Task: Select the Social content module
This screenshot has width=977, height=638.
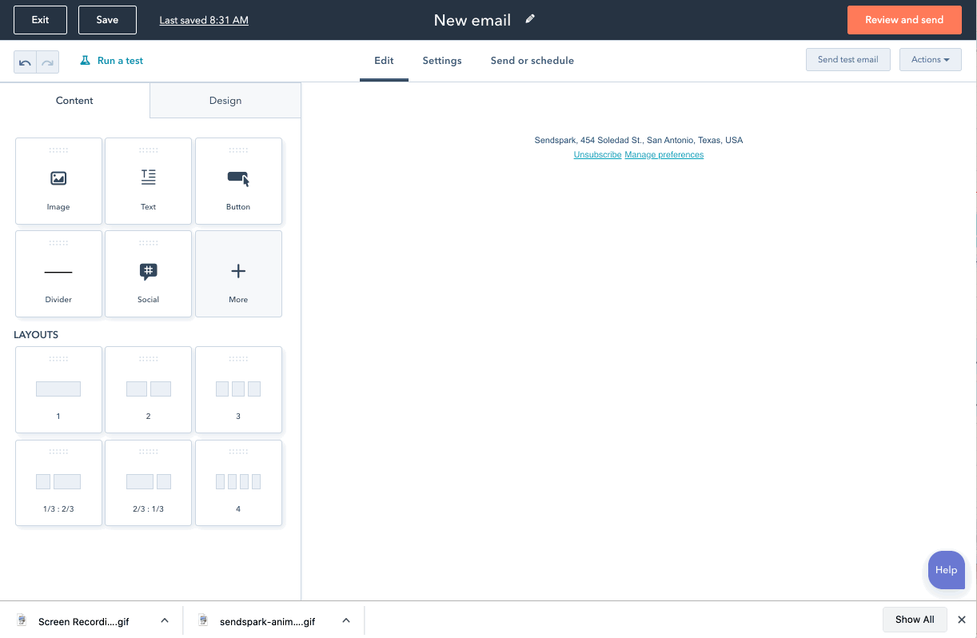Action: [148, 273]
